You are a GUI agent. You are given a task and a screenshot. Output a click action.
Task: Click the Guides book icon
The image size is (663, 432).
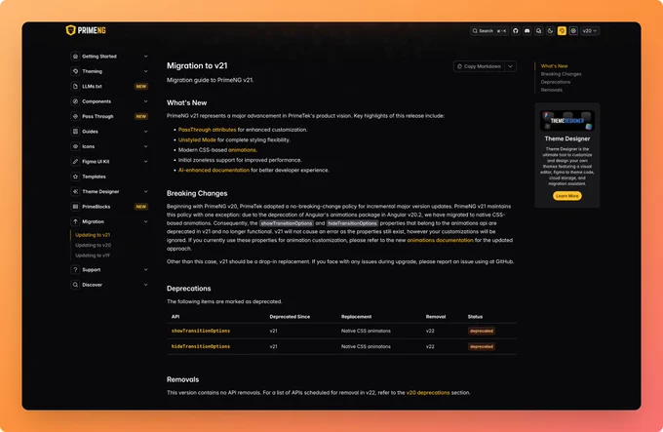75,132
